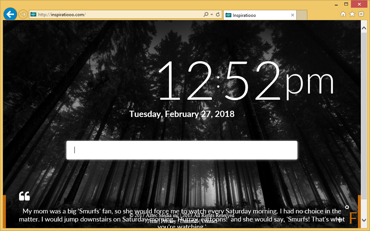Click the Forward navigation arrow

[23, 14]
